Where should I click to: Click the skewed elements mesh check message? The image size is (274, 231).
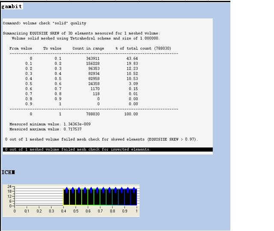click(101, 139)
